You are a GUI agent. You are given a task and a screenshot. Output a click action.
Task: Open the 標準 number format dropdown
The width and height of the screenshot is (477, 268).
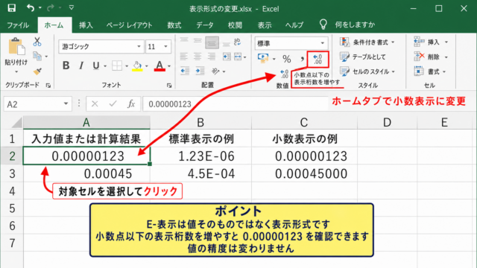[x=323, y=43]
